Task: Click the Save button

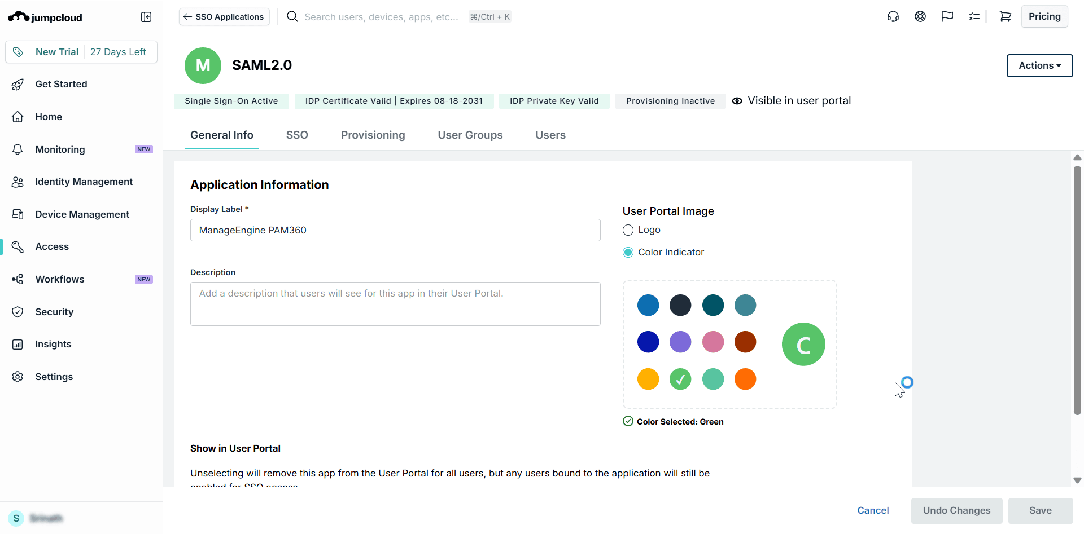Action: tap(1041, 510)
